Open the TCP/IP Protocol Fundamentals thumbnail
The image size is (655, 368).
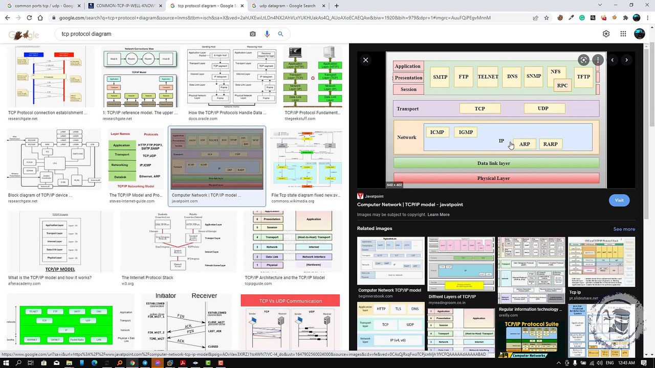(313, 77)
